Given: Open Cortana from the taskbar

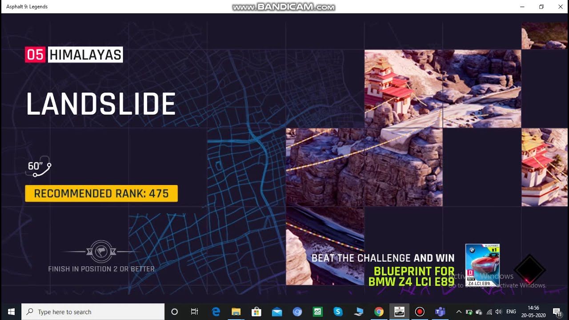Looking at the screenshot, I should point(174,312).
